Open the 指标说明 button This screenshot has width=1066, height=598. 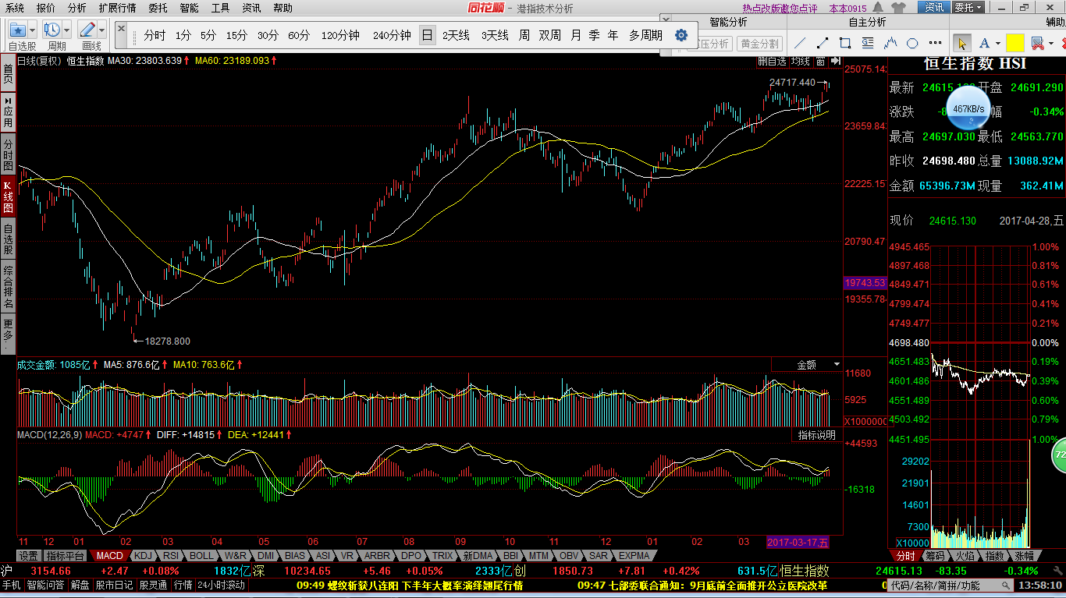pos(817,435)
